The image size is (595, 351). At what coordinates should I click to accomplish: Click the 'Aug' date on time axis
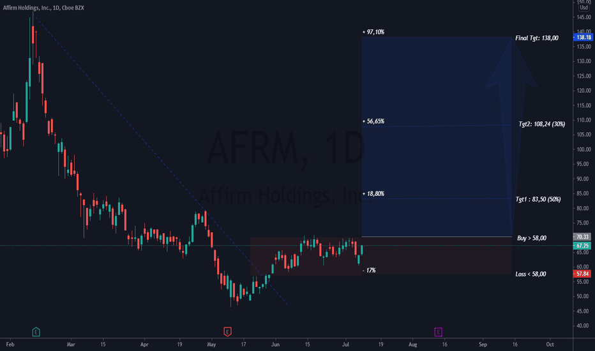(x=412, y=345)
